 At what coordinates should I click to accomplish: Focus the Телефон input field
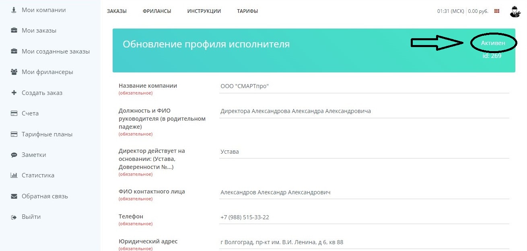click(x=364, y=218)
